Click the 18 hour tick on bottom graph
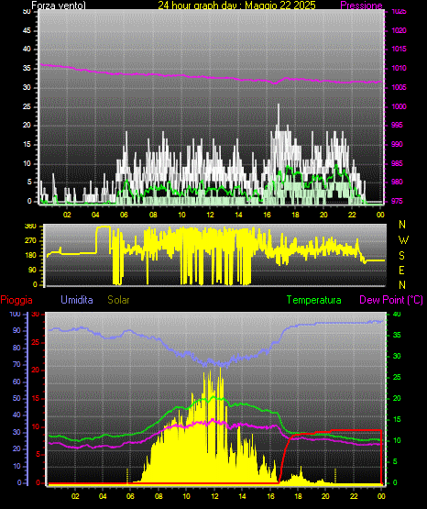This screenshot has height=509, width=427. [298, 496]
